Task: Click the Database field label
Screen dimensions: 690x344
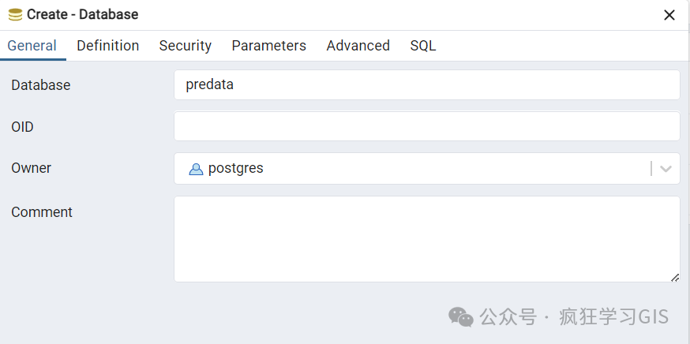Action: tap(40, 85)
